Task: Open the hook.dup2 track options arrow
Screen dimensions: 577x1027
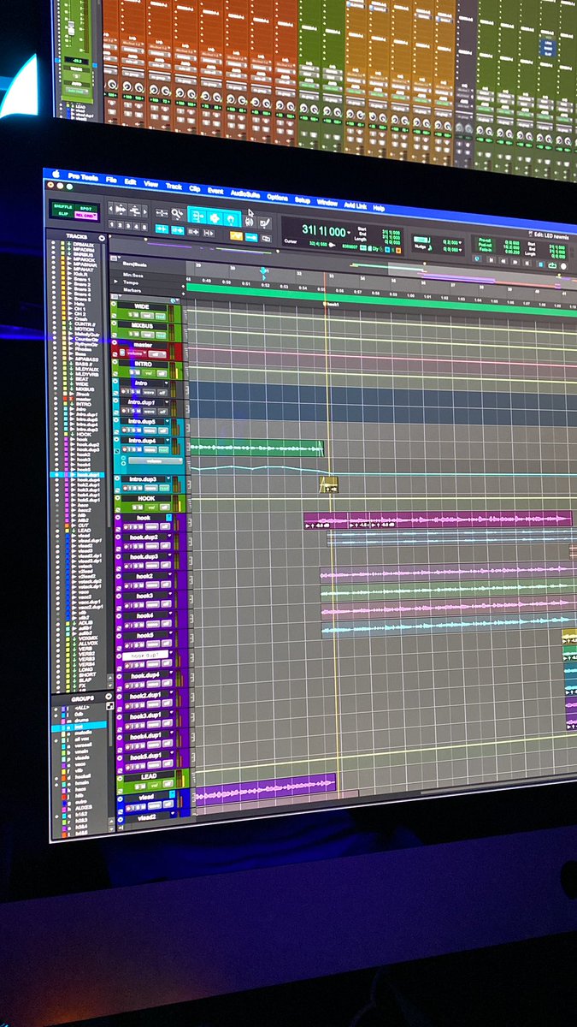Action: click(x=169, y=536)
